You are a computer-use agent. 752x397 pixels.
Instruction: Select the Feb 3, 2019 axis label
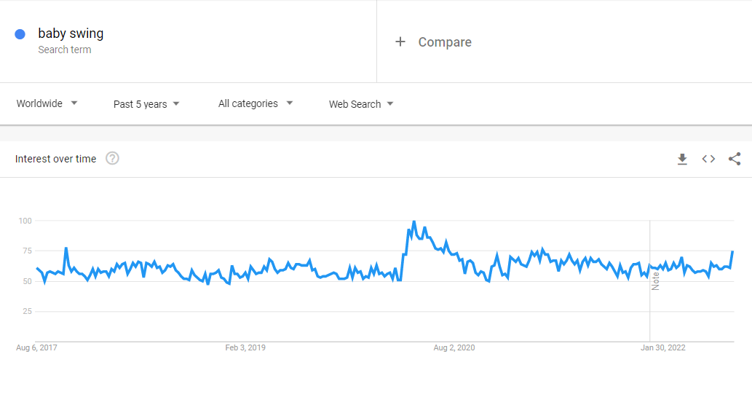245,347
